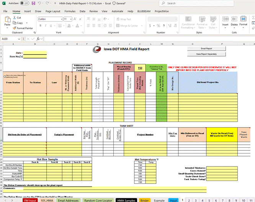The image size is (255, 202).
Task: Select the Format Painter brush
Action: coord(15,28)
